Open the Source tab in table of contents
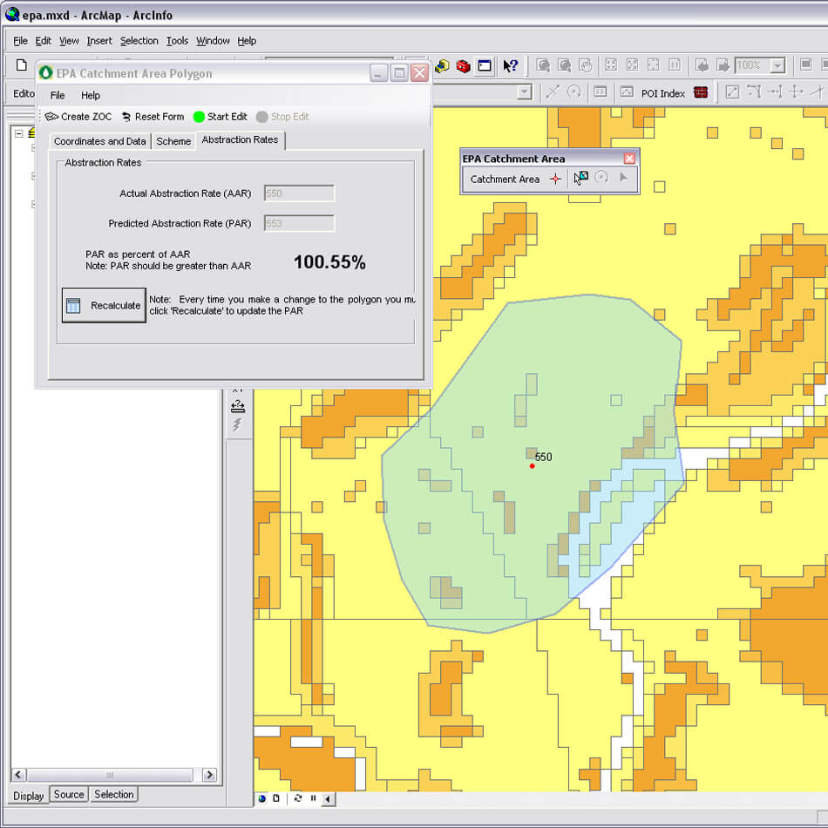The image size is (828, 828). (69, 795)
